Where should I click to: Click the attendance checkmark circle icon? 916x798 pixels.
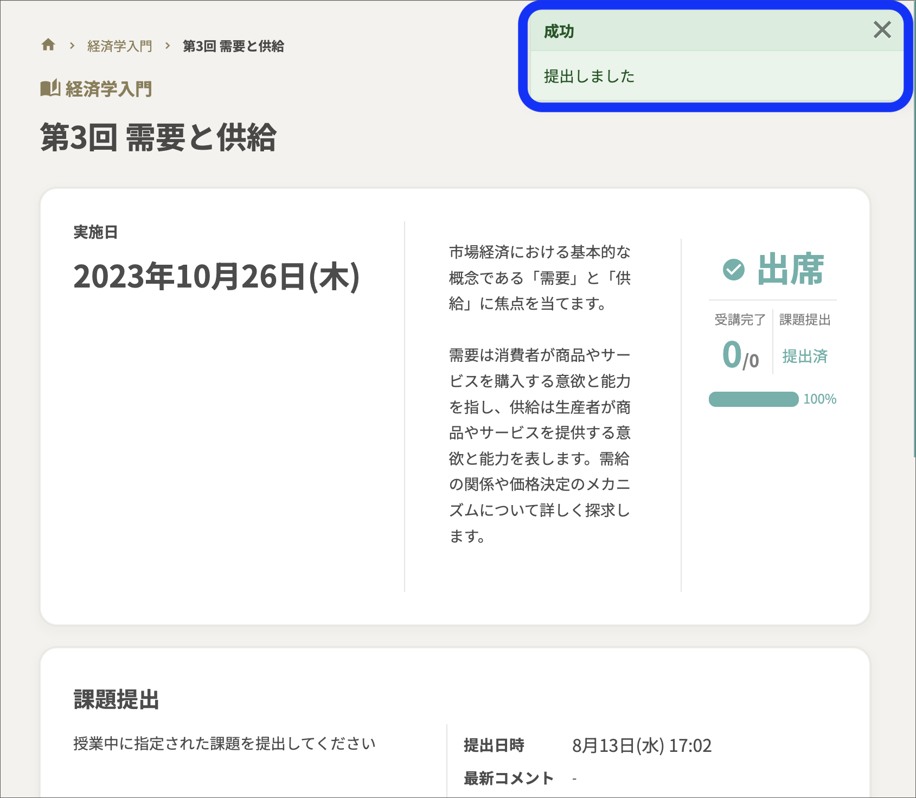(734, 270)
